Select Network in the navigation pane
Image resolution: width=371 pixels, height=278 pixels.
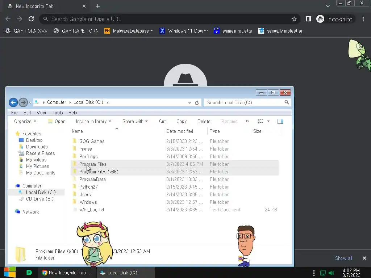click(30, 212)
